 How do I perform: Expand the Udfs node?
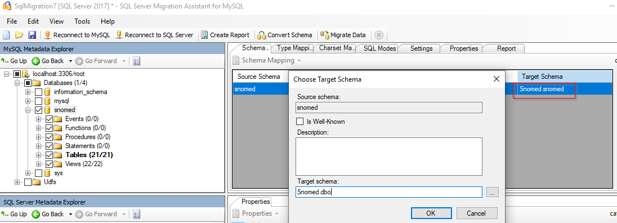click(x=17, y=182)
